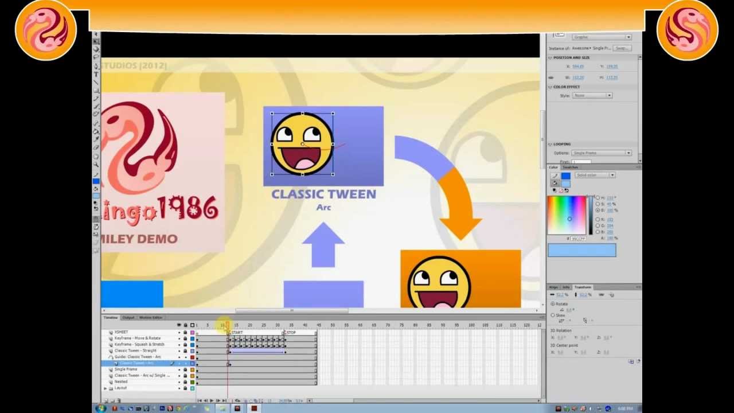Click the X position value field
Viewport: 734px width, 413px height.
pos(578,67)
